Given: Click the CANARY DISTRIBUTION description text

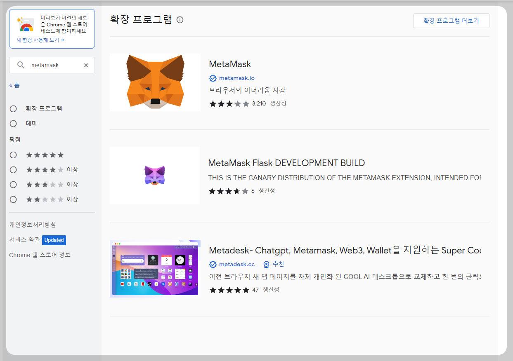Looking at the screenshot, I should (345, 178).
